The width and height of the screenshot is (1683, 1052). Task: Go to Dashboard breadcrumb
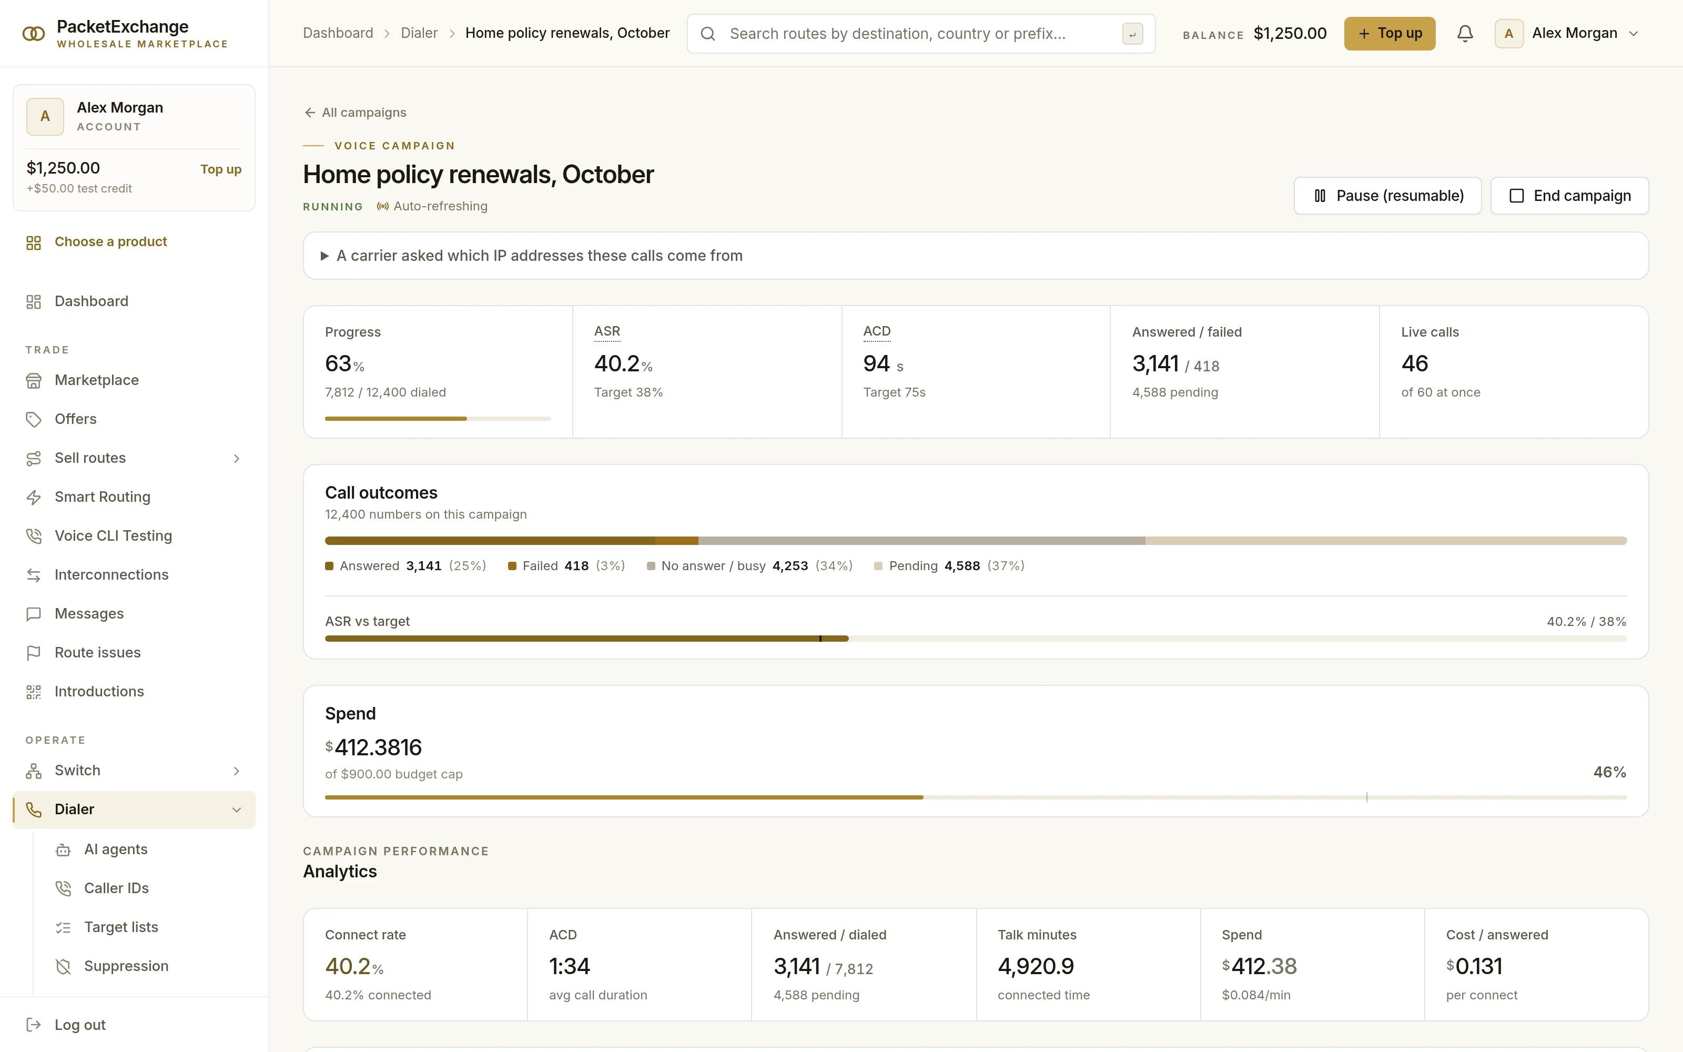[x=338, y=33]
